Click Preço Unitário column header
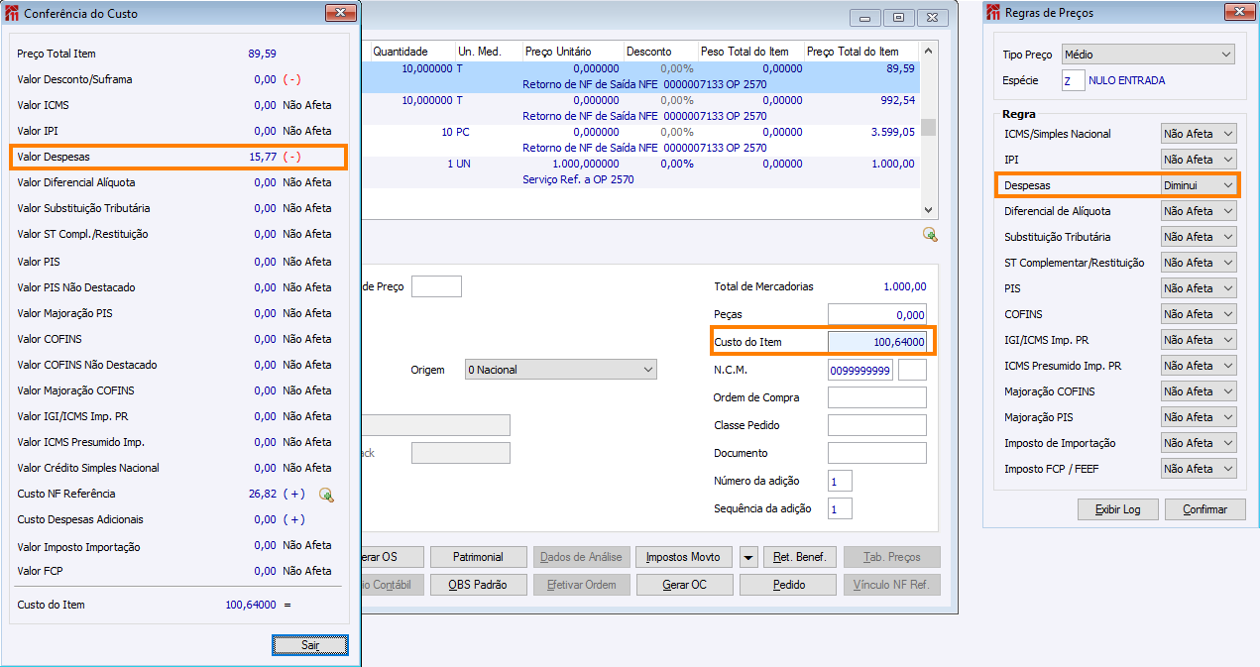The width and height of the screenshot is (1260, 667). click(x=573, y=52)
